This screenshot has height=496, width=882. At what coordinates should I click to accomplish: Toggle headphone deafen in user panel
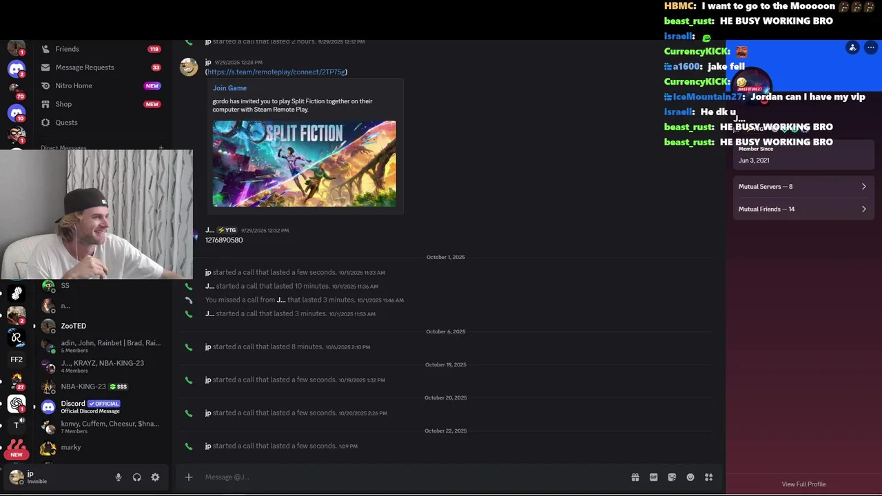(136, 477)
